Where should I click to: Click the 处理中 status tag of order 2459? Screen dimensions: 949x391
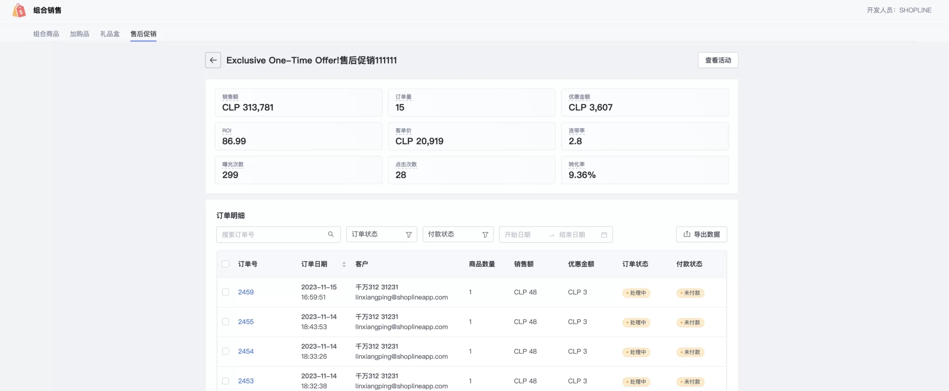[x=636, y=293]
